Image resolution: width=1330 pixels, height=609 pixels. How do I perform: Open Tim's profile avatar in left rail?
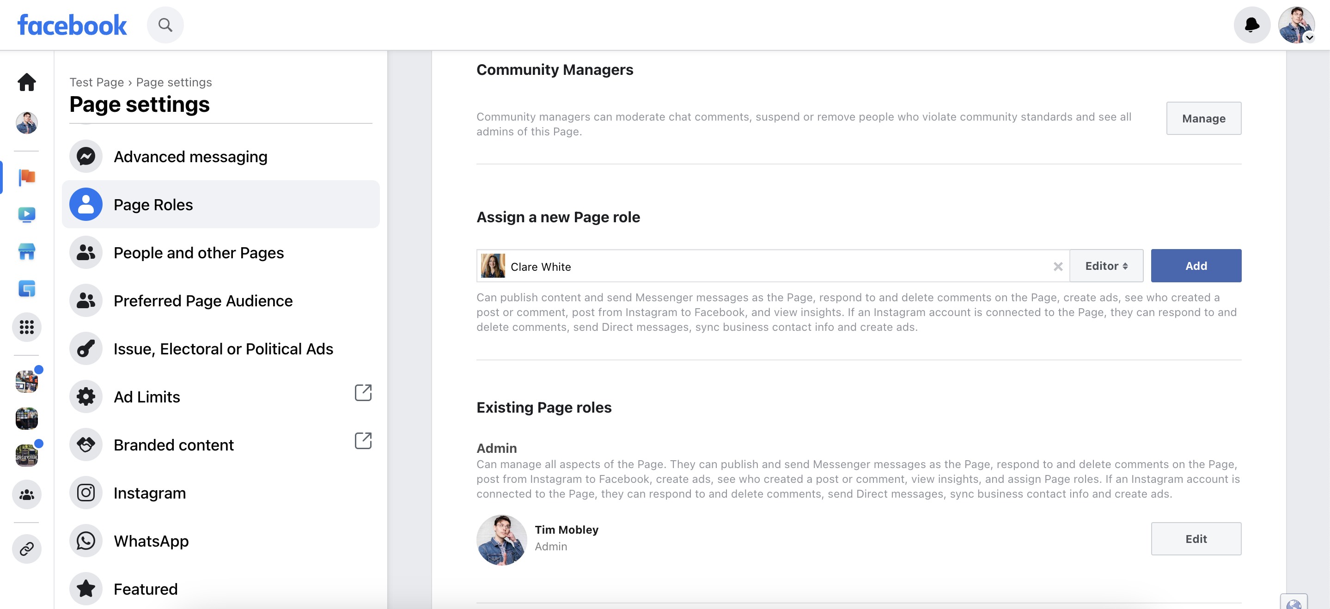[x=27, y=123]
